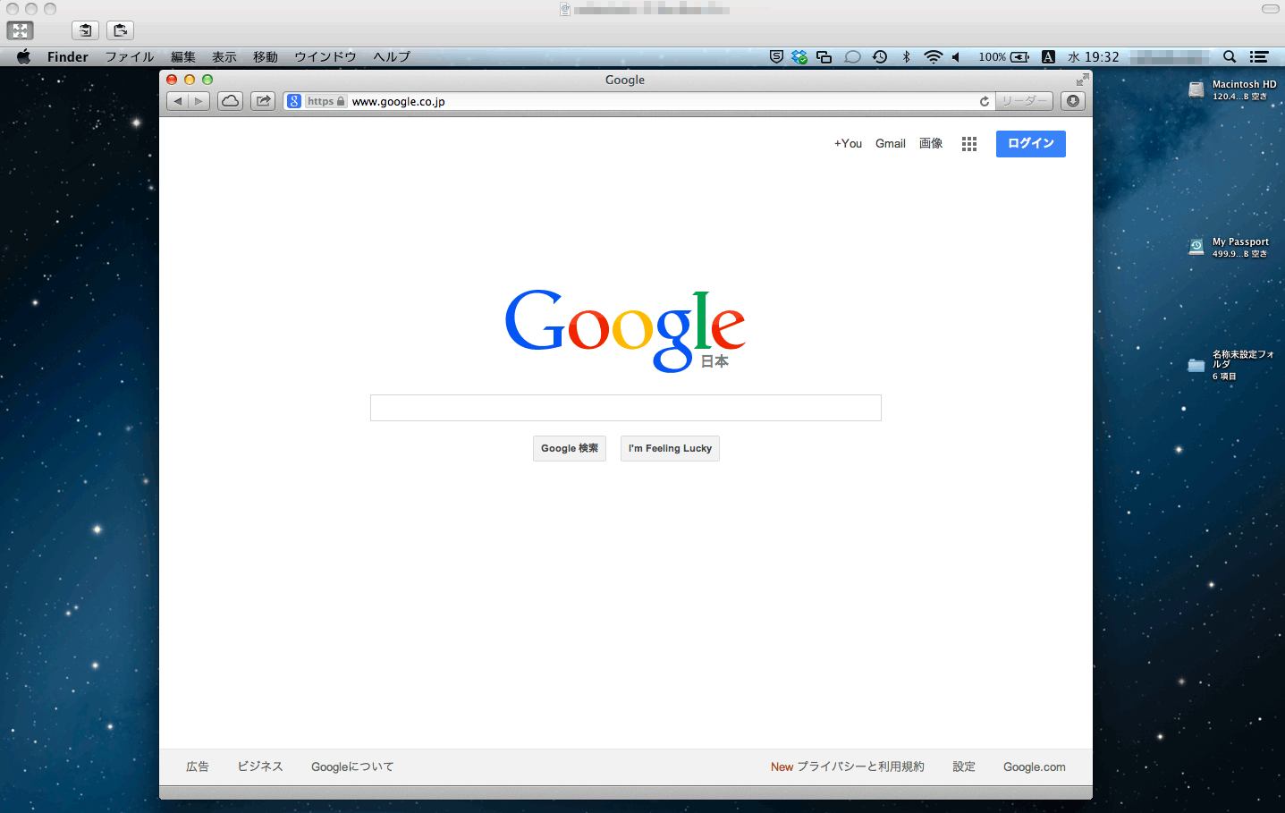Open the Google apps grid icon
Image resolution: width=1285 pixels, height=813 pixels.
tap(969, 144)
